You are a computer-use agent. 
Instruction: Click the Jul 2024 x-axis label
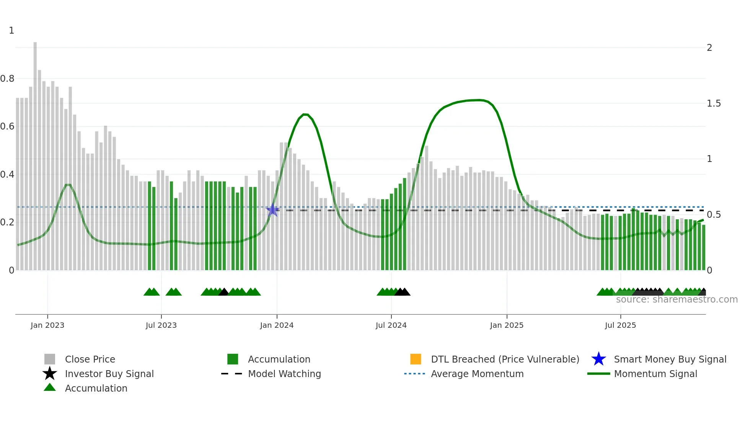click(x=391, y=325)
